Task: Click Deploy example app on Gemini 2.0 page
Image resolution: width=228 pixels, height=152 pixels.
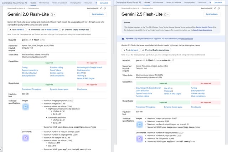Action: pyautogui.click(x=76, y=30)
